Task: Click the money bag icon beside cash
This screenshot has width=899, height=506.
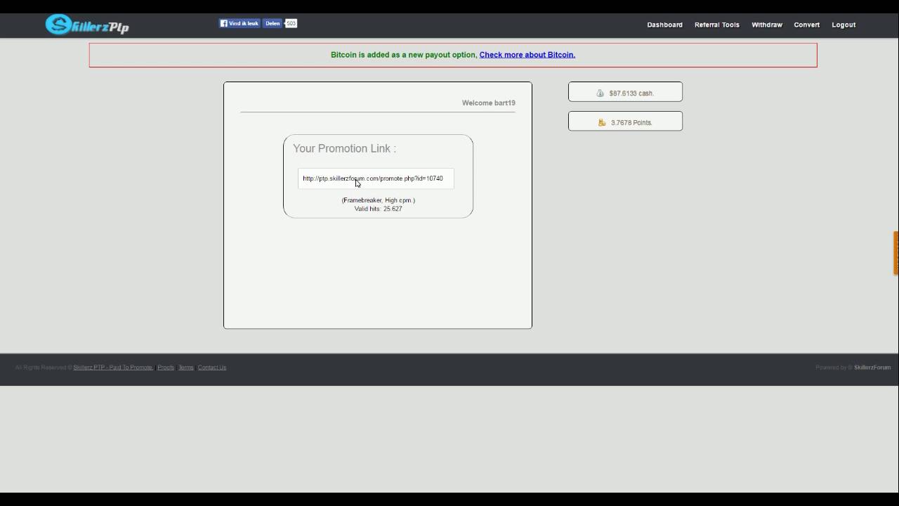Action: pos(601,93)
